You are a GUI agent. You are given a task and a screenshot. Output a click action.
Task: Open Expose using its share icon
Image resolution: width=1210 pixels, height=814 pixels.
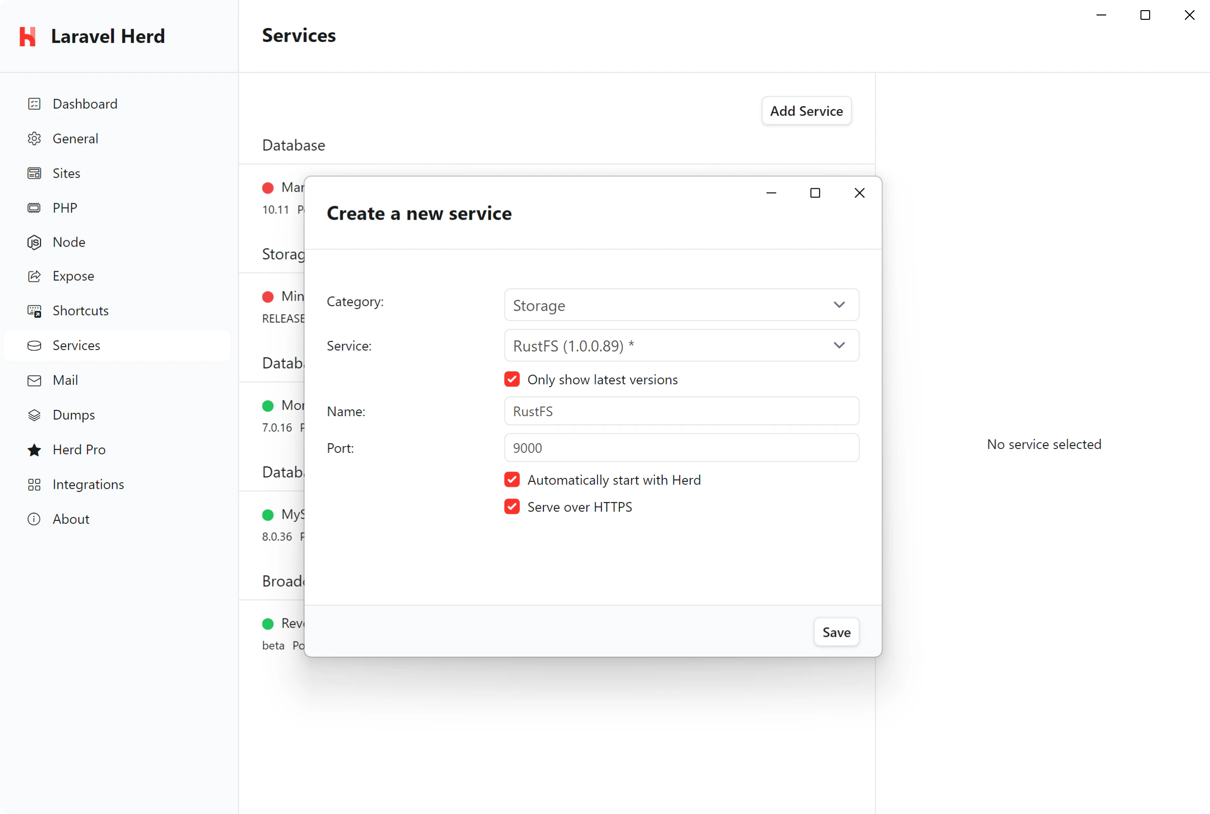34,276
